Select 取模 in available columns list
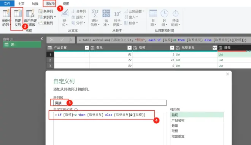Image resolution: width=251 pixels, height=145 pixels. 197,131
